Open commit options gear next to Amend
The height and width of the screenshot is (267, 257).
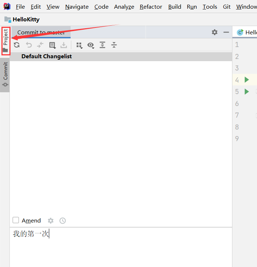coord(51,221)
